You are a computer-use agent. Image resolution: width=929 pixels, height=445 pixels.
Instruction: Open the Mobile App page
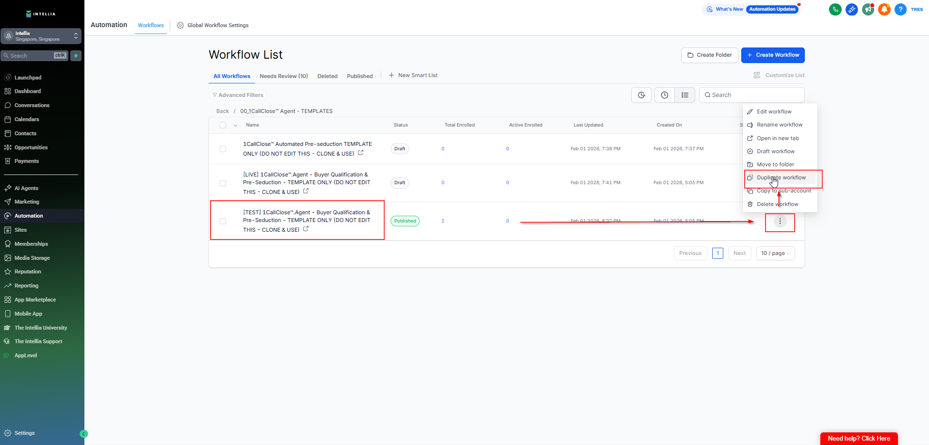pos(28,314)
